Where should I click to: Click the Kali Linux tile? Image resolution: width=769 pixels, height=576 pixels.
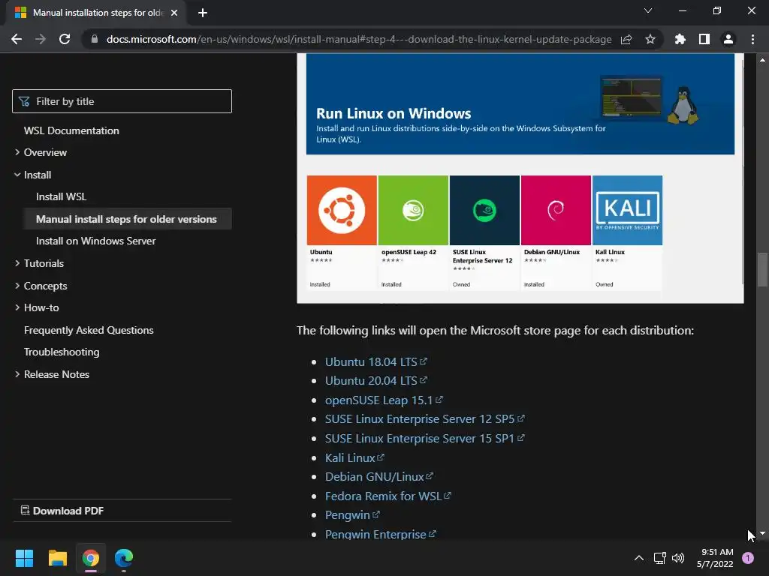tap(627, 232)
